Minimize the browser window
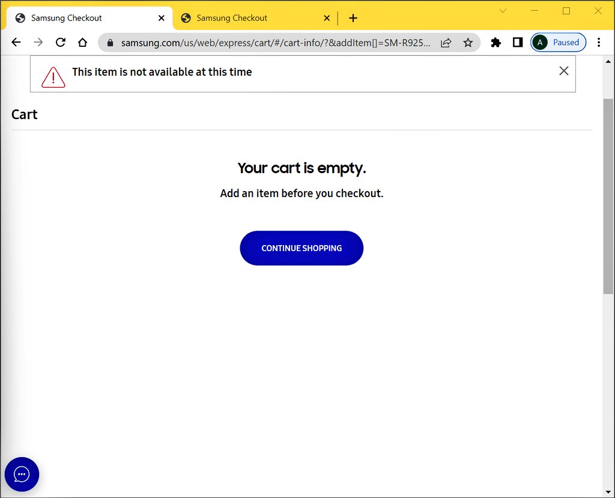 click(534, 11)
